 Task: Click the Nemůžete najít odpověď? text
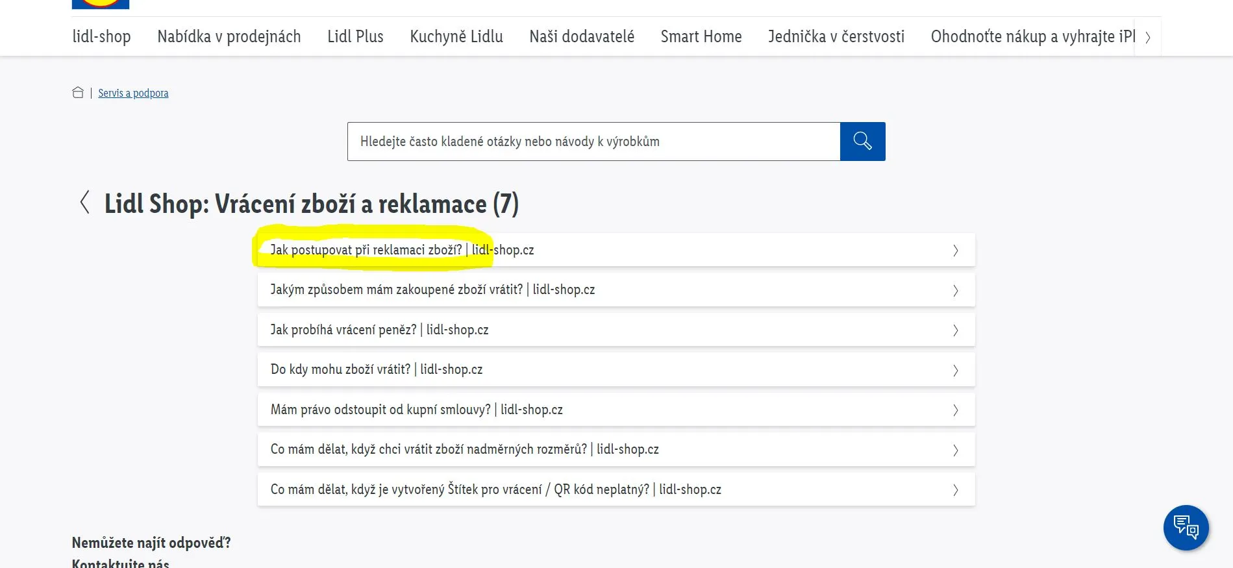(x=151, y=543)
